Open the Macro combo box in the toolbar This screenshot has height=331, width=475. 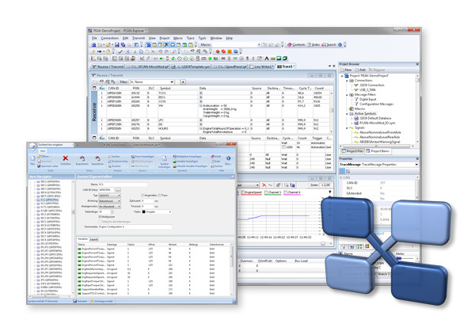click(x=236, y=44)
